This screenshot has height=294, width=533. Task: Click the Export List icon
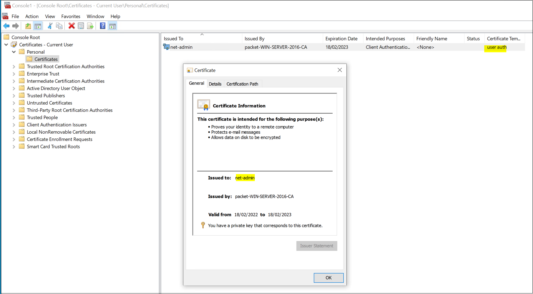(x=90, y=26)
